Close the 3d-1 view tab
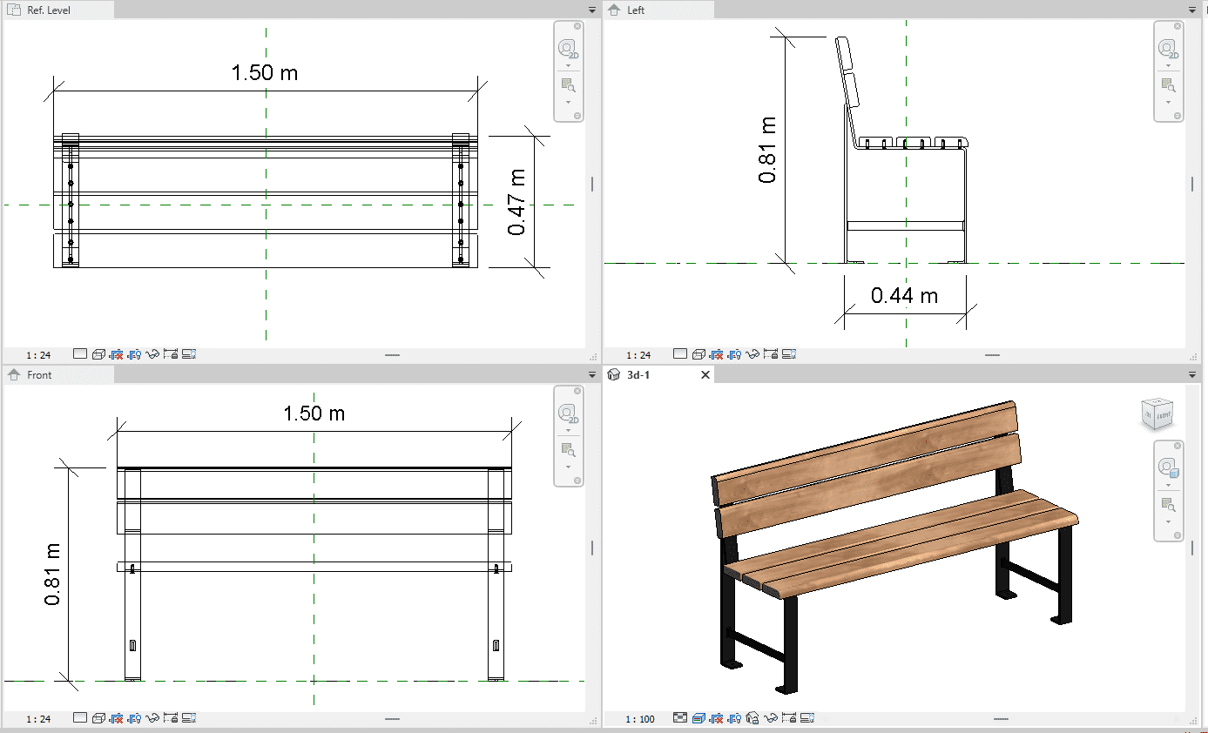Screen dimensions: 1208x733 705,375
